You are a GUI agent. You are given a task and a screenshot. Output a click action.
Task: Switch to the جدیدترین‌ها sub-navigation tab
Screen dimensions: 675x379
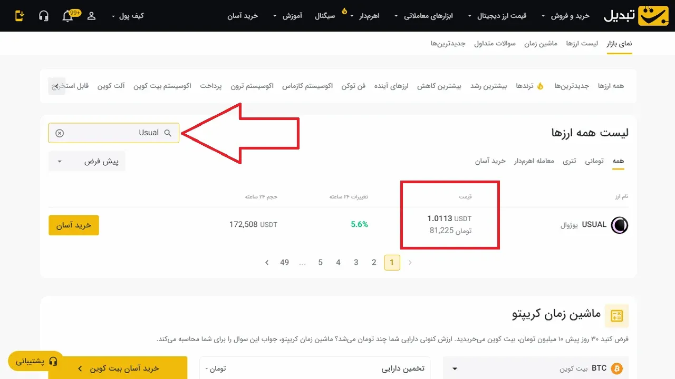click(448, 43)
